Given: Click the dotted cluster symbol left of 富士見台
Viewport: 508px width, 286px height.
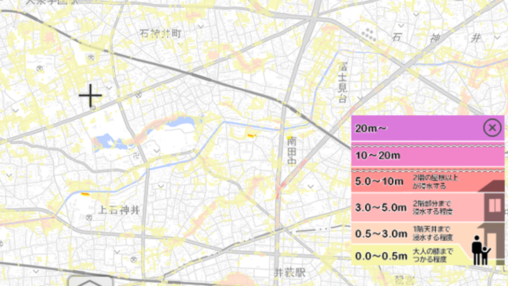Looking at the screenshot, I should 368,34.
